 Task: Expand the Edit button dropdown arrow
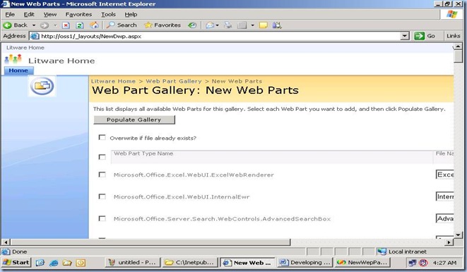tap(252, 25)
